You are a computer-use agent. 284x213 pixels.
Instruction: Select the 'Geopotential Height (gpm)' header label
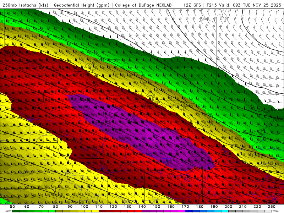coord(82,5)
